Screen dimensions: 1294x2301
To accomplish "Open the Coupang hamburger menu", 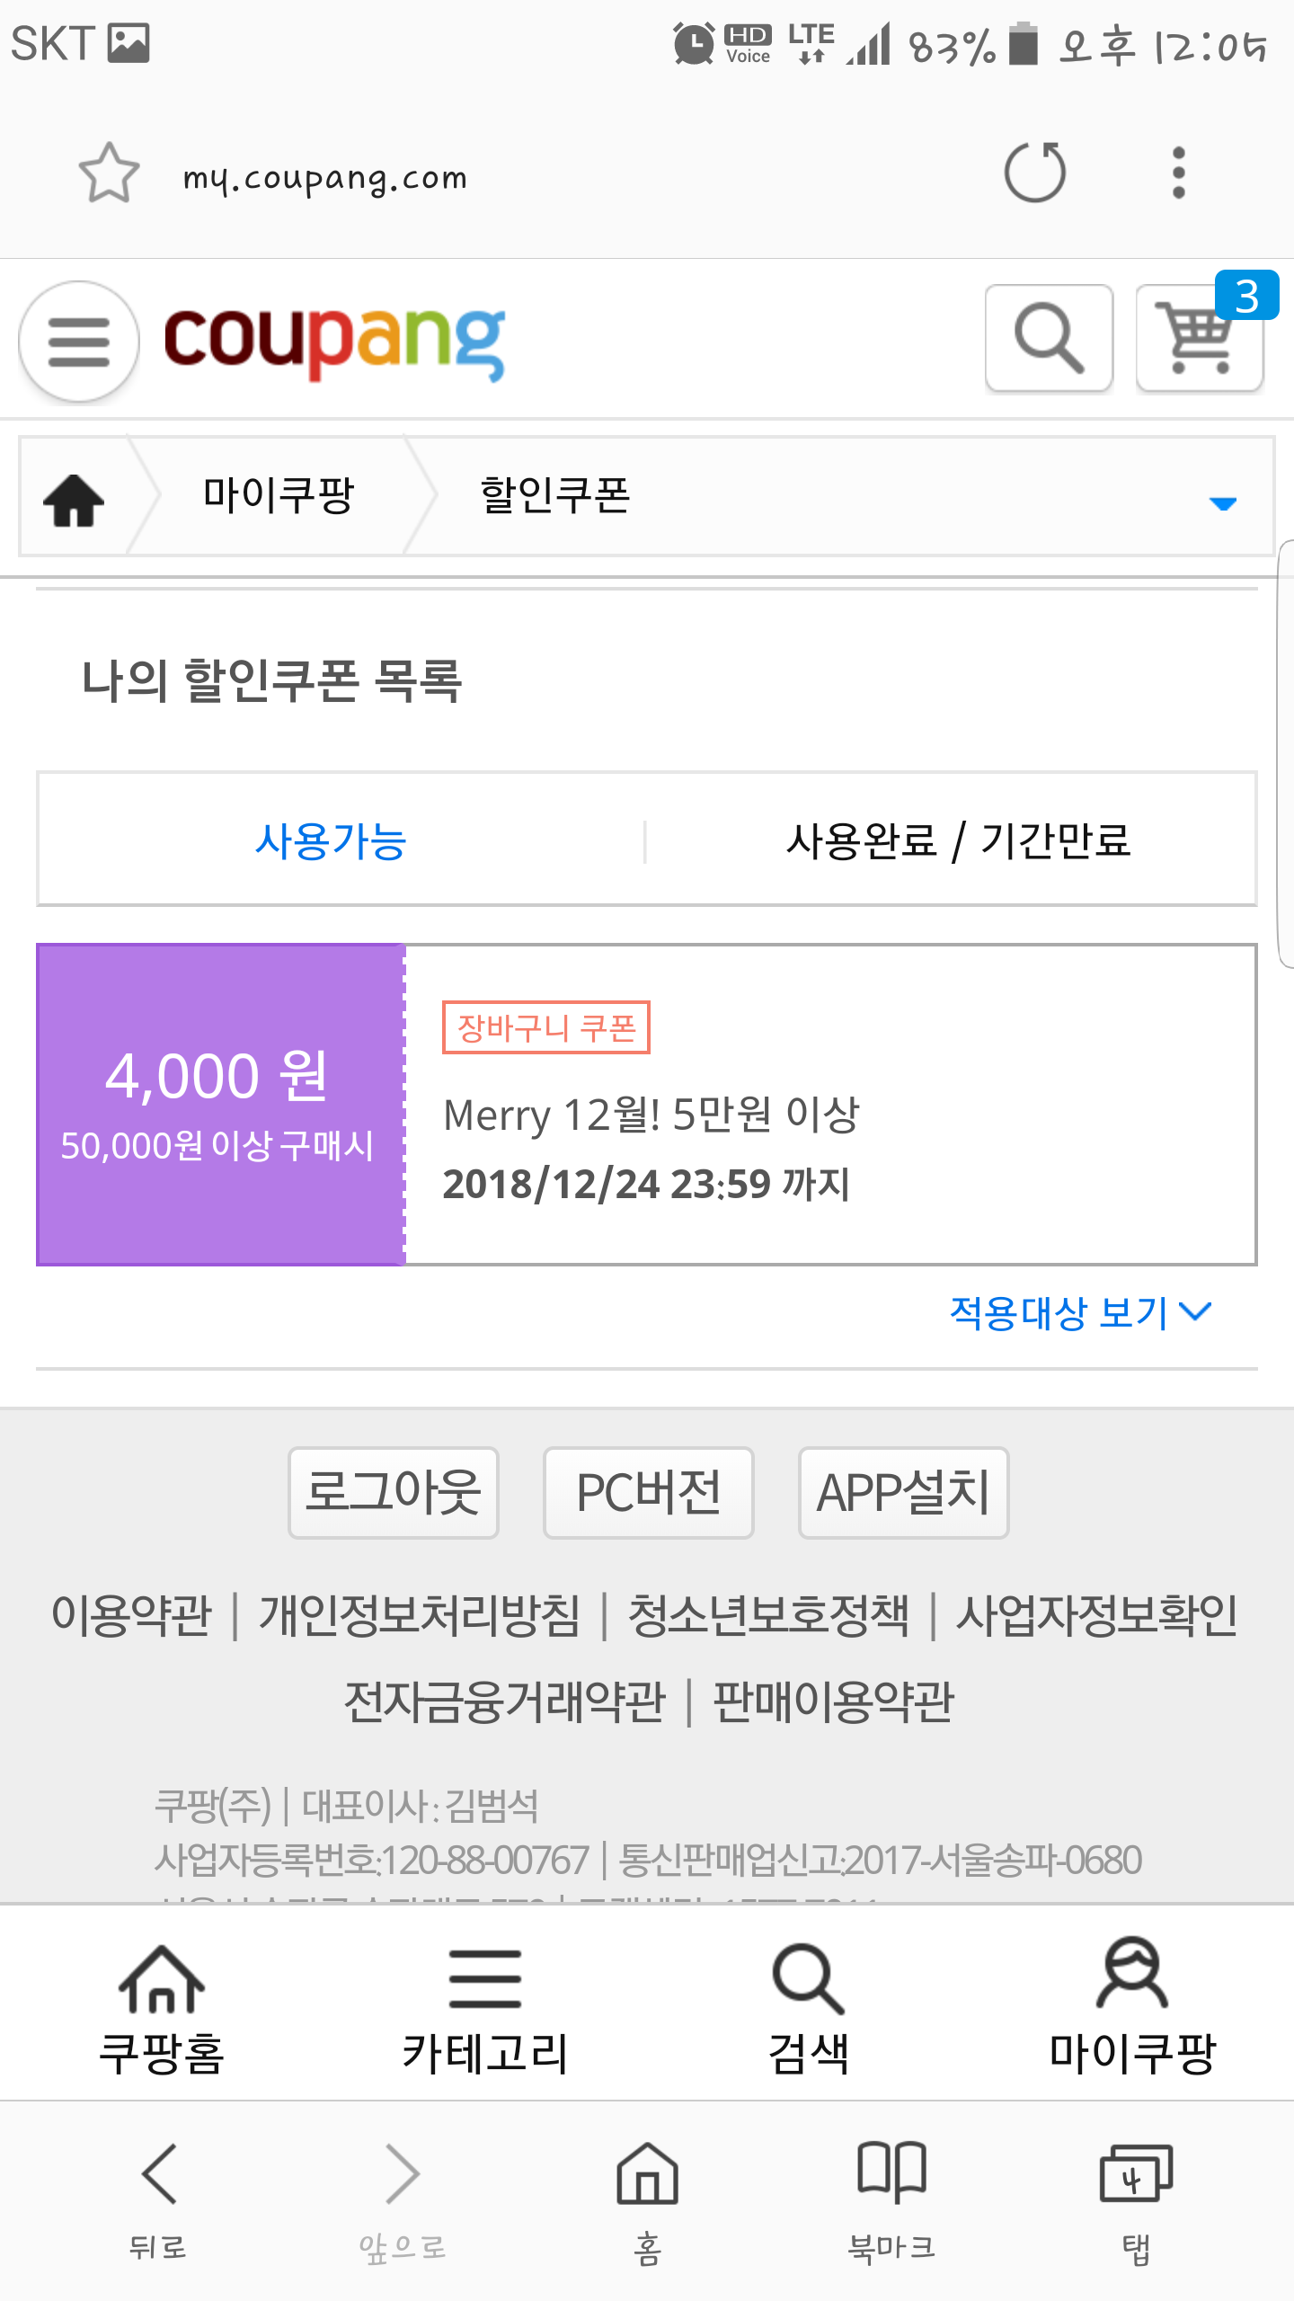I will click(79, 342).
